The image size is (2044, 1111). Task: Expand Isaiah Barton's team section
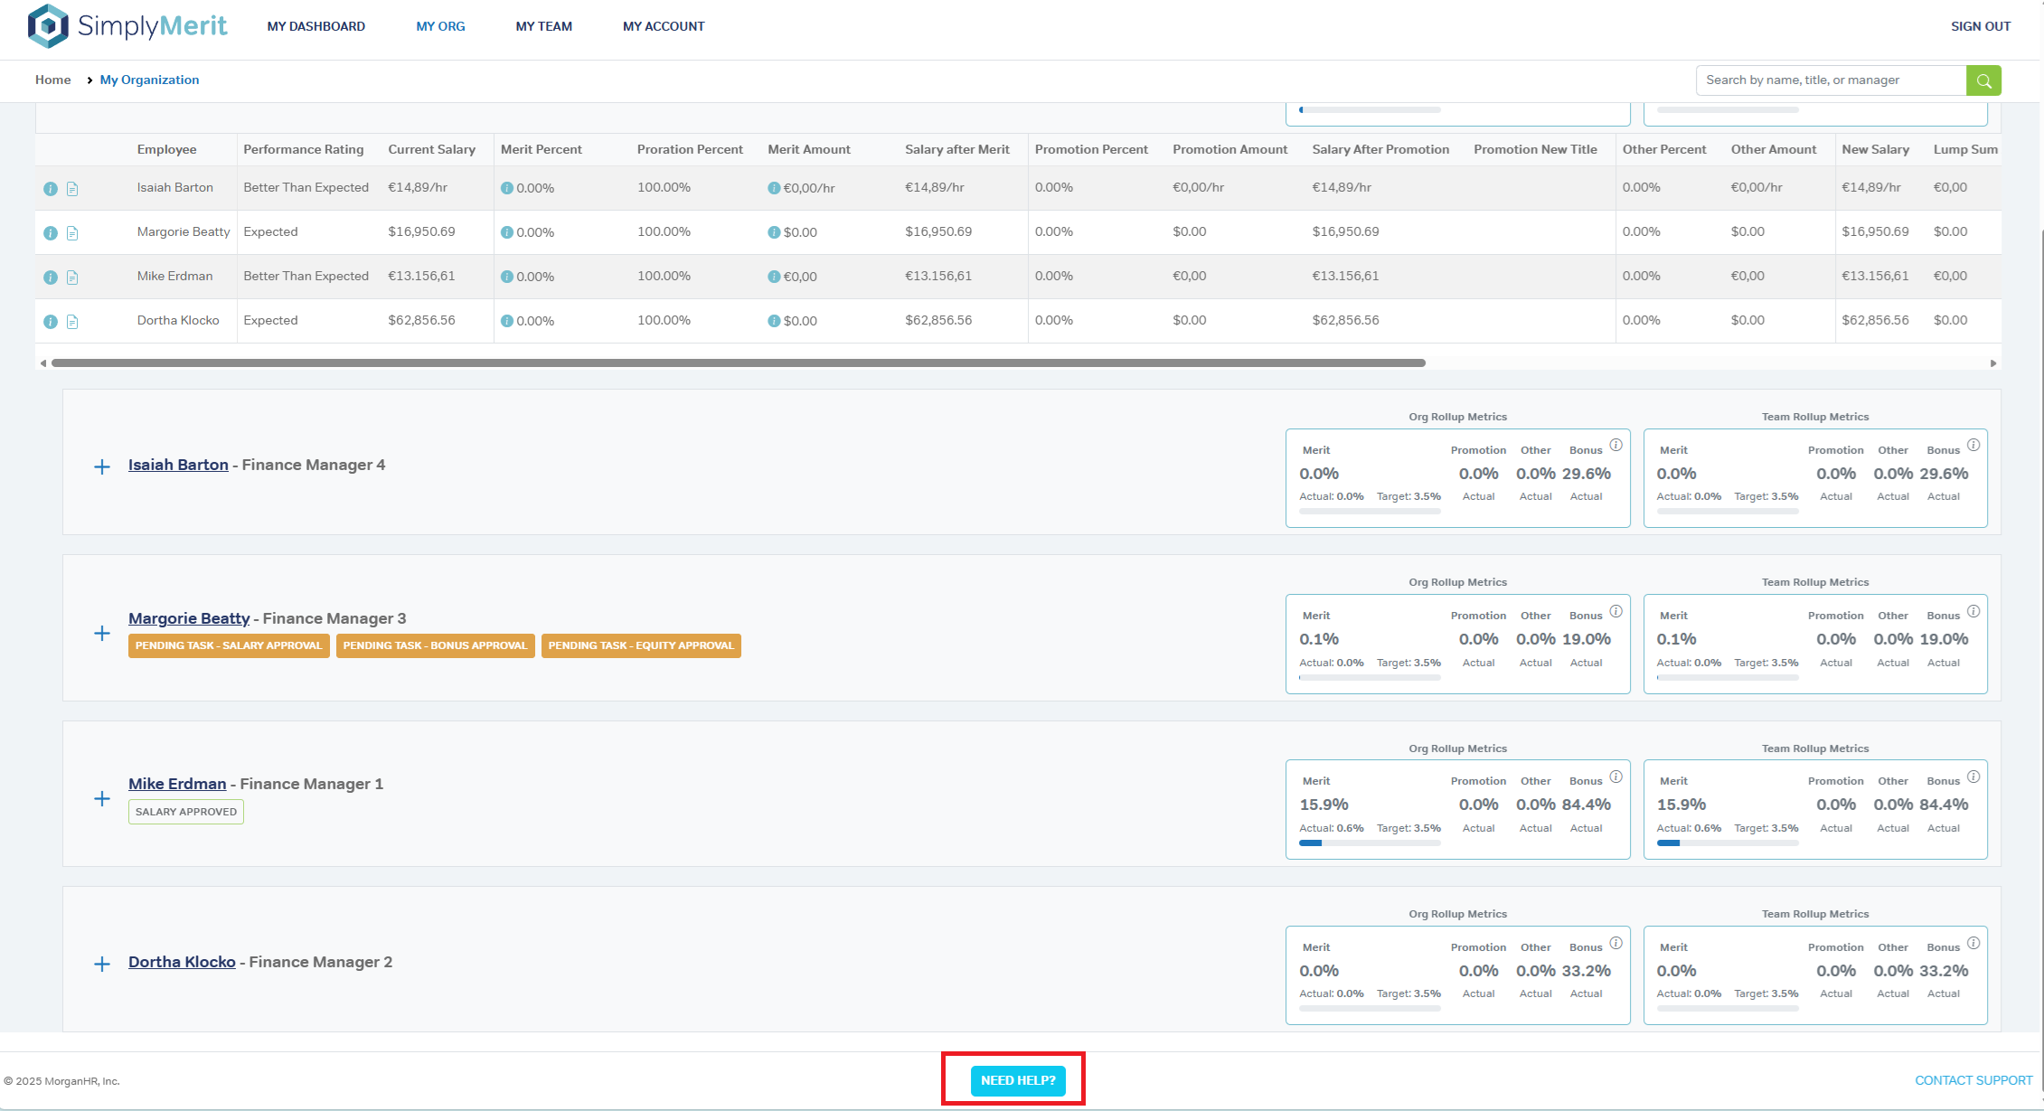[x=102, y=466]
